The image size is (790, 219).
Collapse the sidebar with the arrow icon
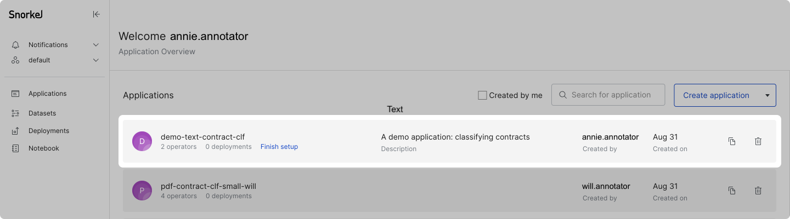tap(97, 14)
